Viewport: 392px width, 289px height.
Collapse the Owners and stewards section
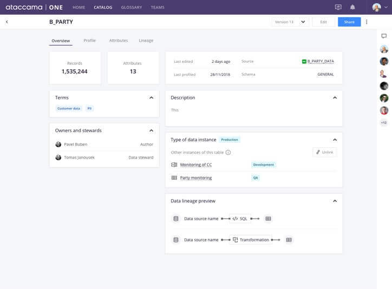151,130
